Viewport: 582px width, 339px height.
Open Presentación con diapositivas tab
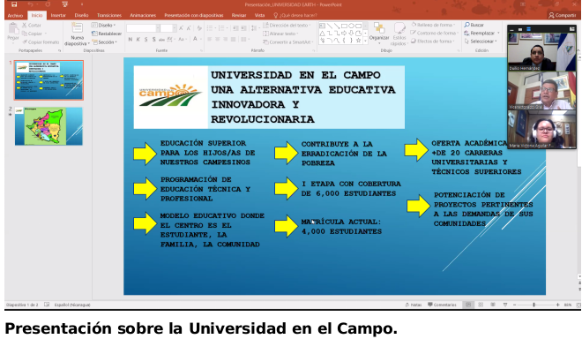click(194, 15)
